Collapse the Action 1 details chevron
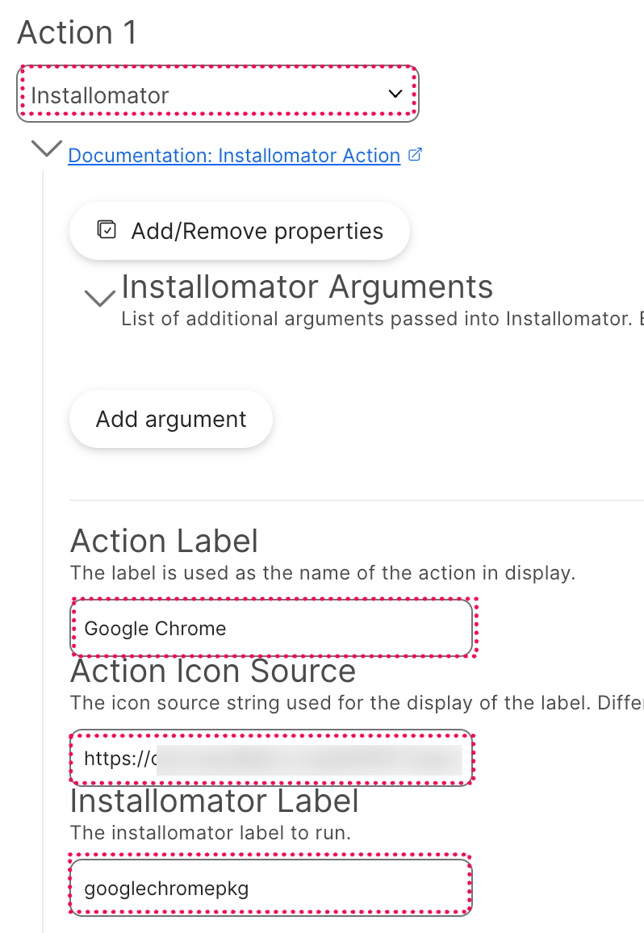 (46, 149)
